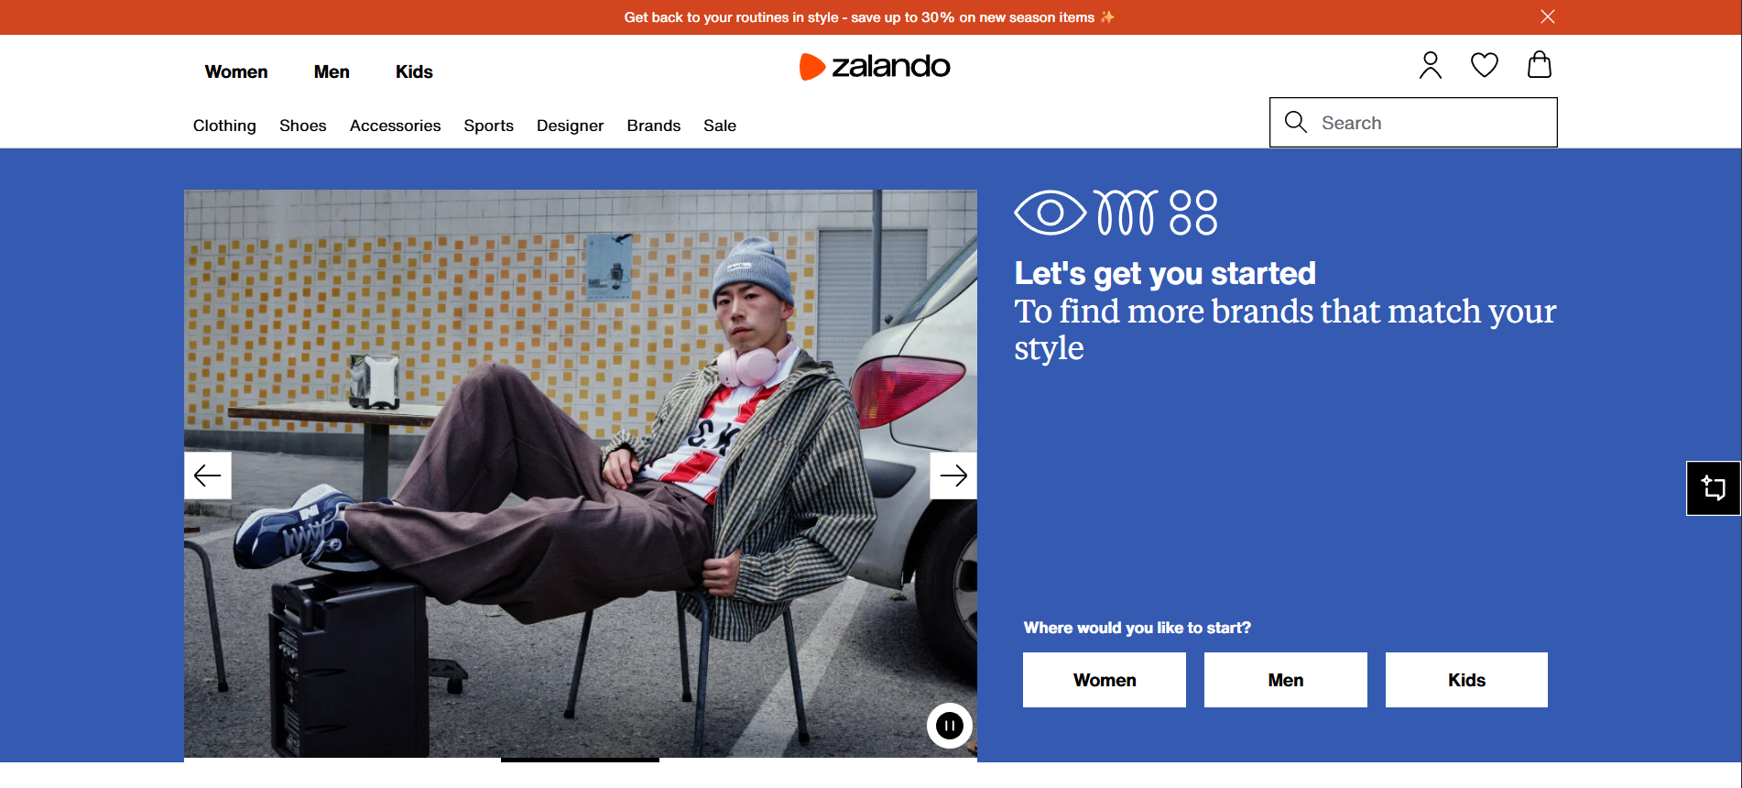Image resolution: width=1742 pixels, height=788 pixels.
Task: Pause the carousel autoplay
Action: 950,726
